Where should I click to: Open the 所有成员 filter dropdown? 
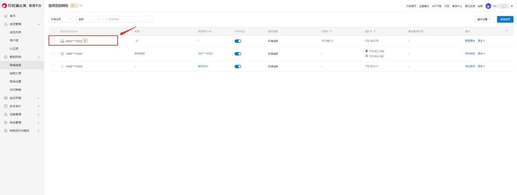[x=61, y=19]
